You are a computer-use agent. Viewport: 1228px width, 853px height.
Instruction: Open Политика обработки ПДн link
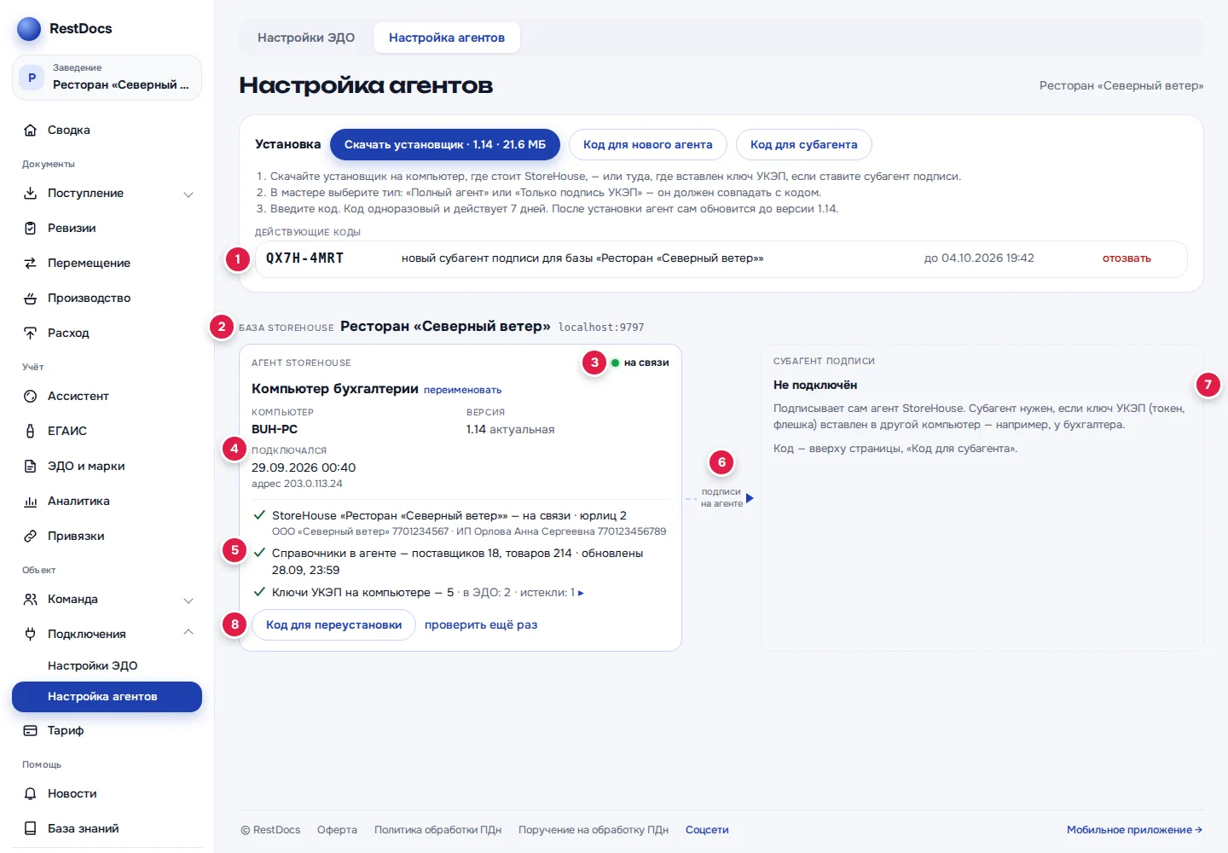point(437,830)
